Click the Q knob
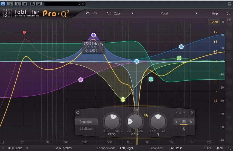 click(158, 122)
